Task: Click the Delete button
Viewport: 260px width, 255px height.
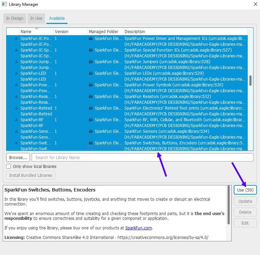Action: tap(245, 212)
